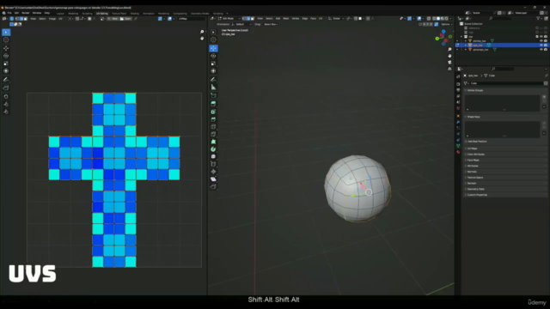Viewport: 550px width, 309px height.
Task: Open the viewport Options dropdown
Action: [x=446, y=25]
